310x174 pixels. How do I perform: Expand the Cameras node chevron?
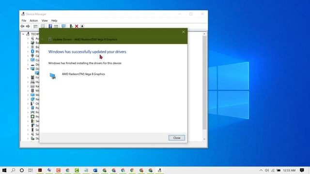click(28, 56)
